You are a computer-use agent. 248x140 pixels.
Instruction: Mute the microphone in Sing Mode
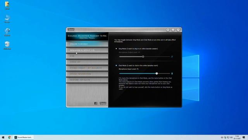(172, 57)
